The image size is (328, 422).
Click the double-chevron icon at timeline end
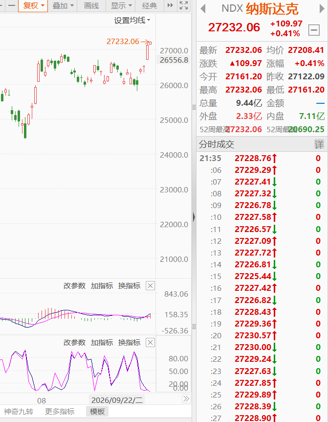(186, 399)
